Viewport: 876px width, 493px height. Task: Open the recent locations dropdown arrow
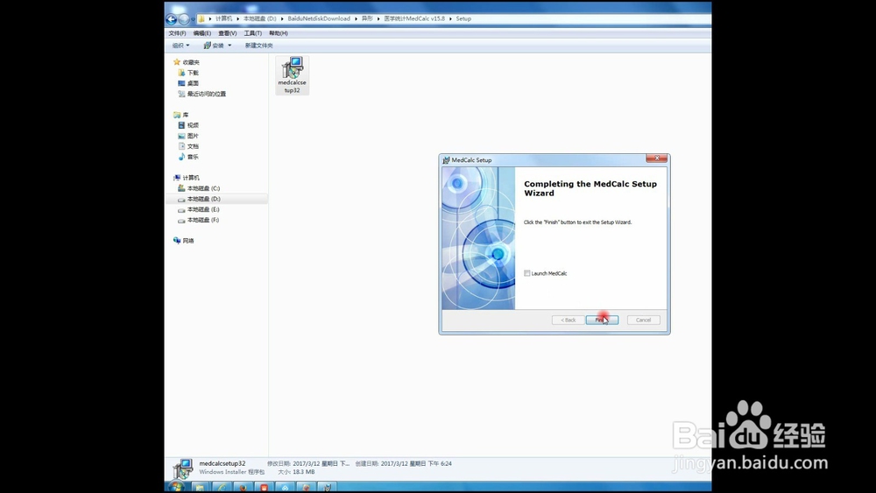pyautogui.click(x=193, y=19)
